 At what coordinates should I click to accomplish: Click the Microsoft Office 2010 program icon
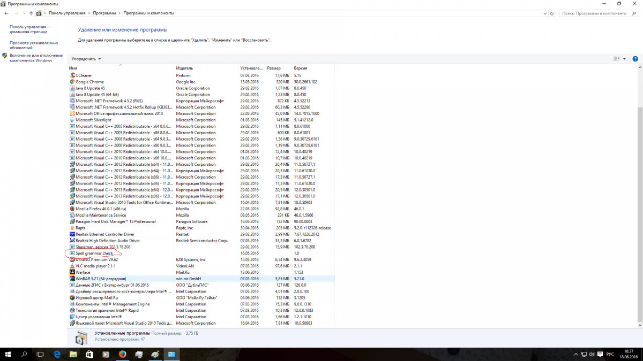pos(72,113)
